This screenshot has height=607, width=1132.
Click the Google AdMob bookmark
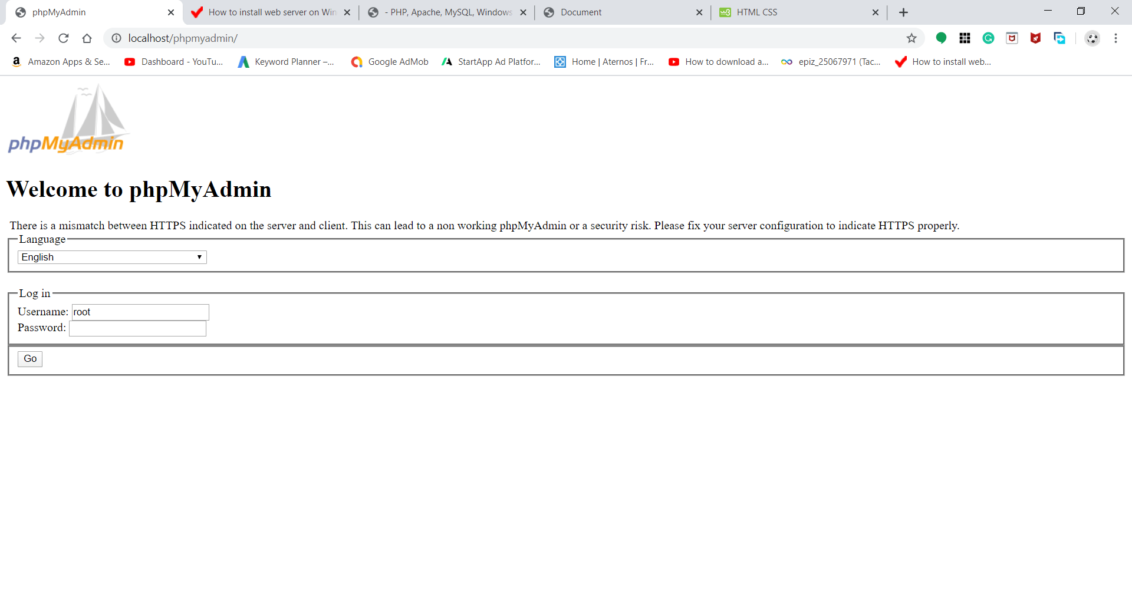coord(389,61)
